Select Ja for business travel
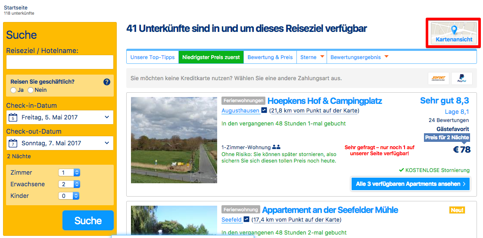Screen dimensions: 483x238 pos(13,90)
